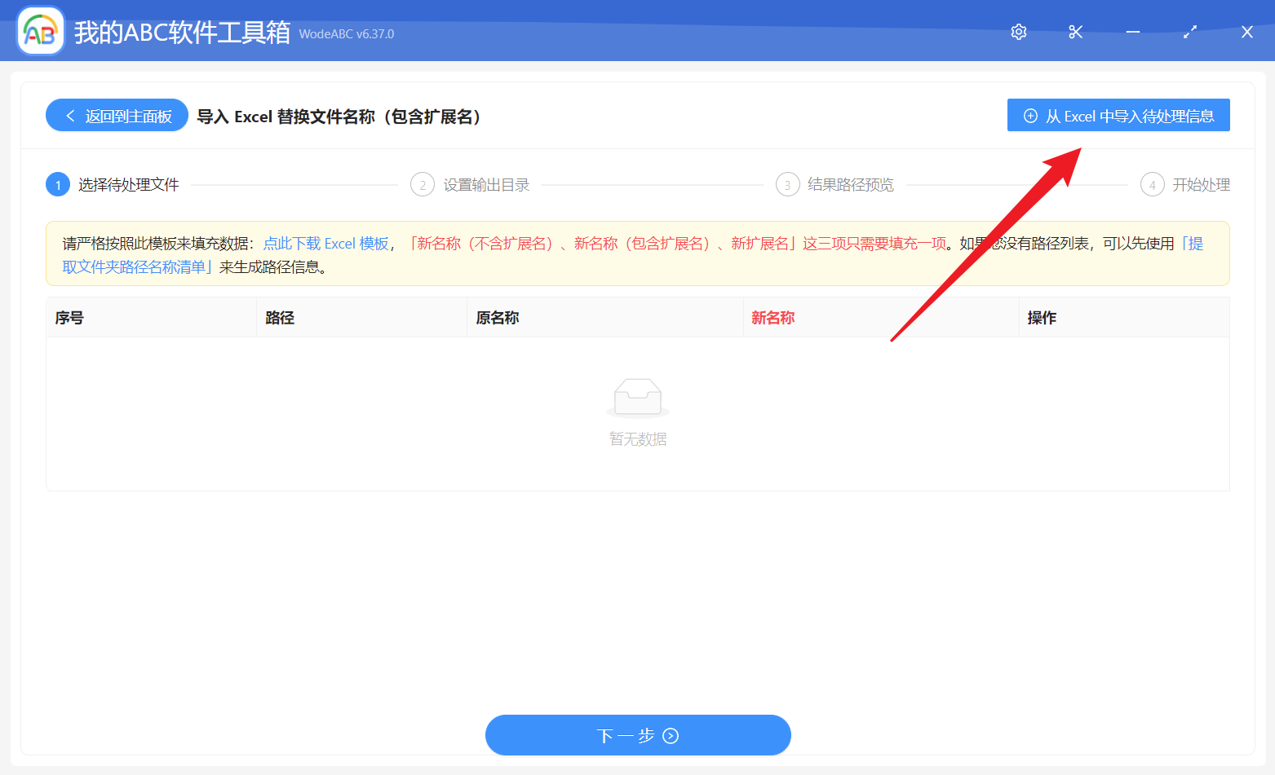This screenshot has width=1275, height=775.
Task: Open the settings gear in the title bar
Action: tap(1018, 32)
